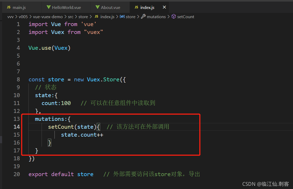This screenshot has width=293, height=189.
Task: Open the setCount breadcrumb item
Action: coord(186,17)
